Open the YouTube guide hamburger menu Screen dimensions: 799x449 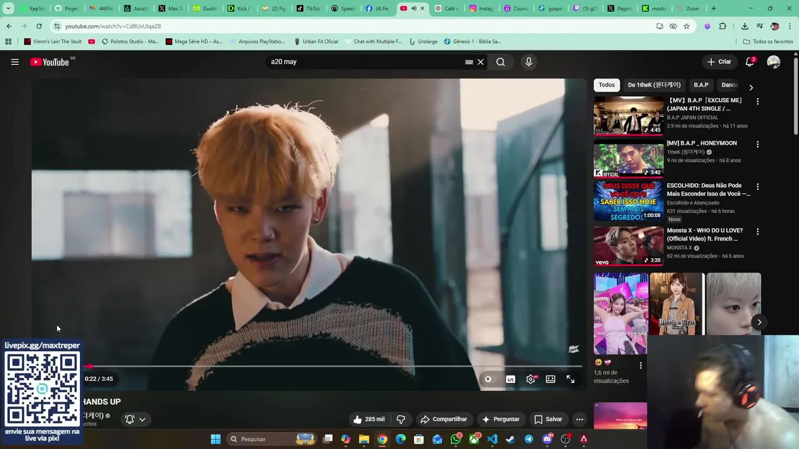coord(15,62)
